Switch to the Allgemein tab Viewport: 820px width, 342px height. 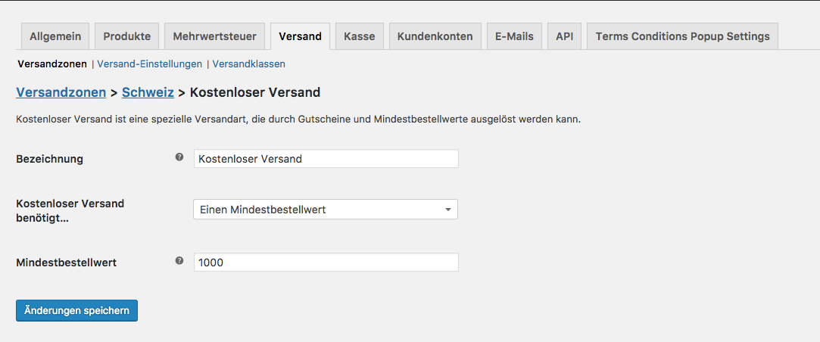(x=55, y=36)
